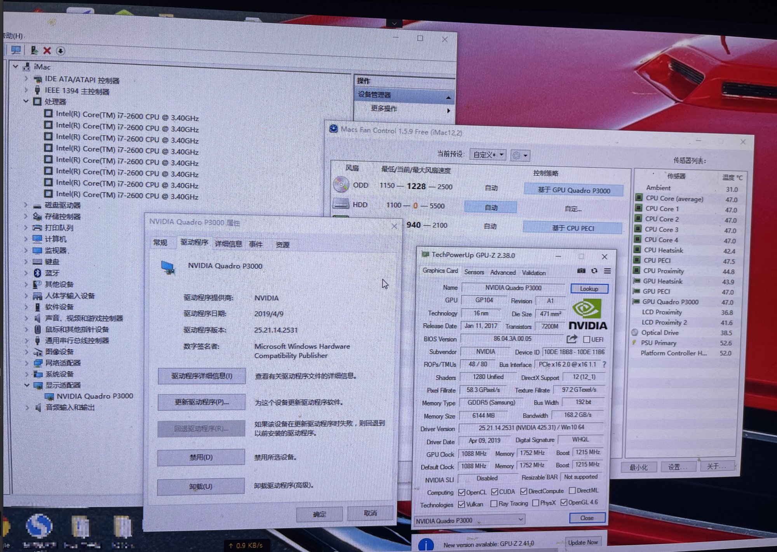Image resolution: width=777 pixels, height=552 pixels.
Task: Collapse the 处理器 tree node
Action: coord(26,101)
